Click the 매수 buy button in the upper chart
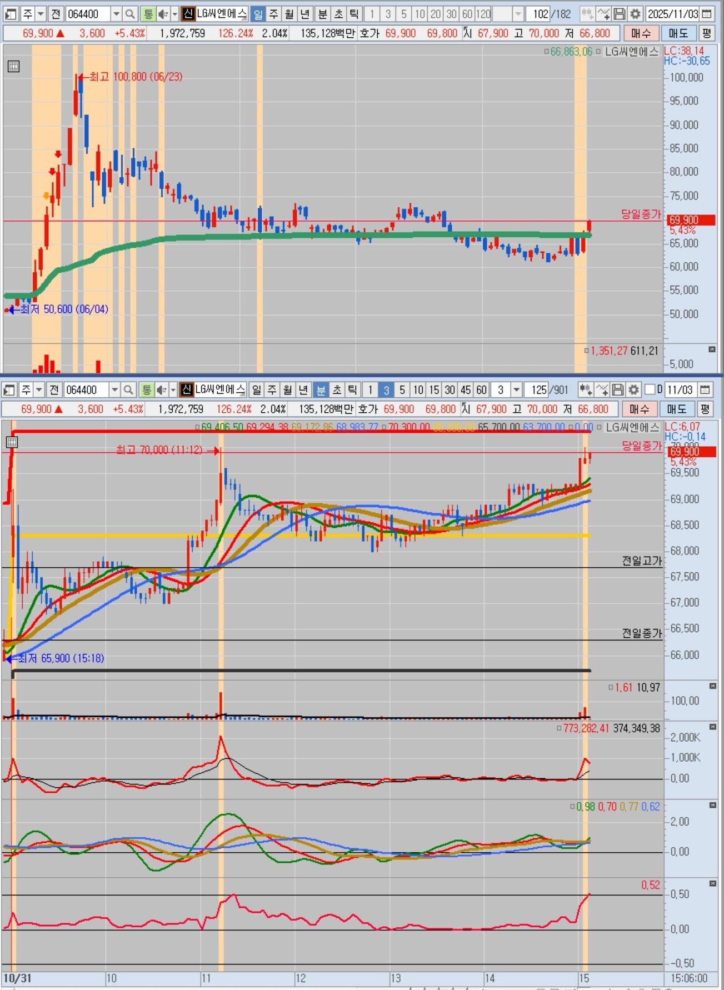Viewport: 724px width, 990px height. tap(641, 33)
